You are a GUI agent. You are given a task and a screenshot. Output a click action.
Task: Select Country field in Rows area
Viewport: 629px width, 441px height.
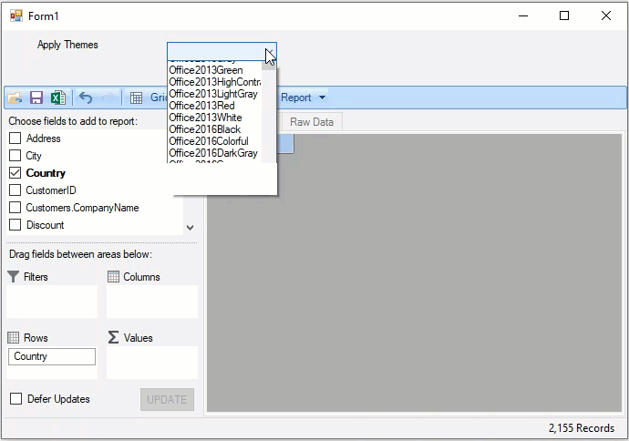[x=52, y=356]
